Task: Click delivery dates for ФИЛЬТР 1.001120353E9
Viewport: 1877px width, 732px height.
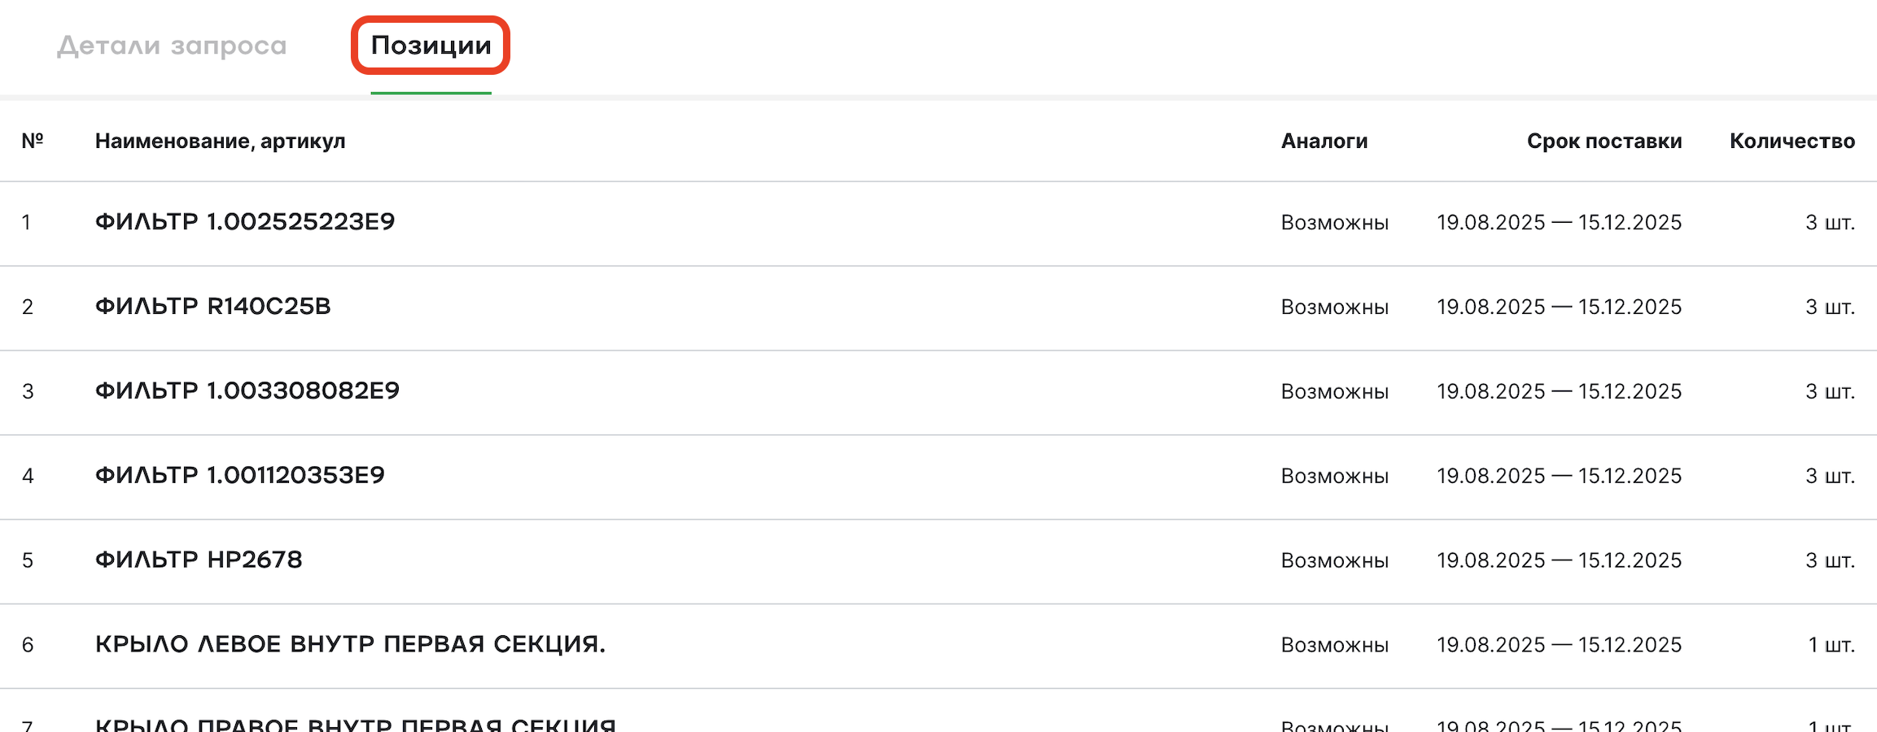Action: coord(1559,477)
